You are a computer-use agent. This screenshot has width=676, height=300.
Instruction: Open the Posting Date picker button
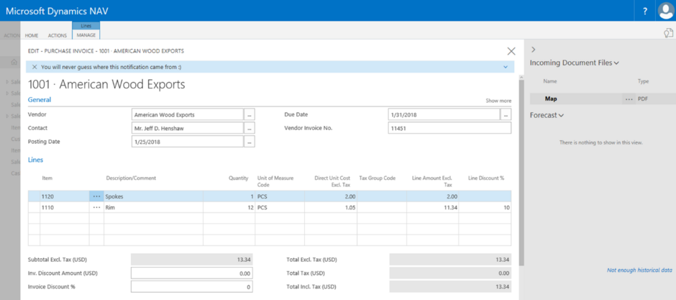coord(250,142)
